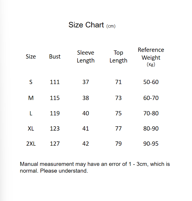The height and width of the screenshot is (201, 192).
Task: Click the Size Chart title
Action: (86, 25)
